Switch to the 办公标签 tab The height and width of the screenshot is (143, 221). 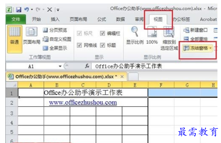pos(181,19)
